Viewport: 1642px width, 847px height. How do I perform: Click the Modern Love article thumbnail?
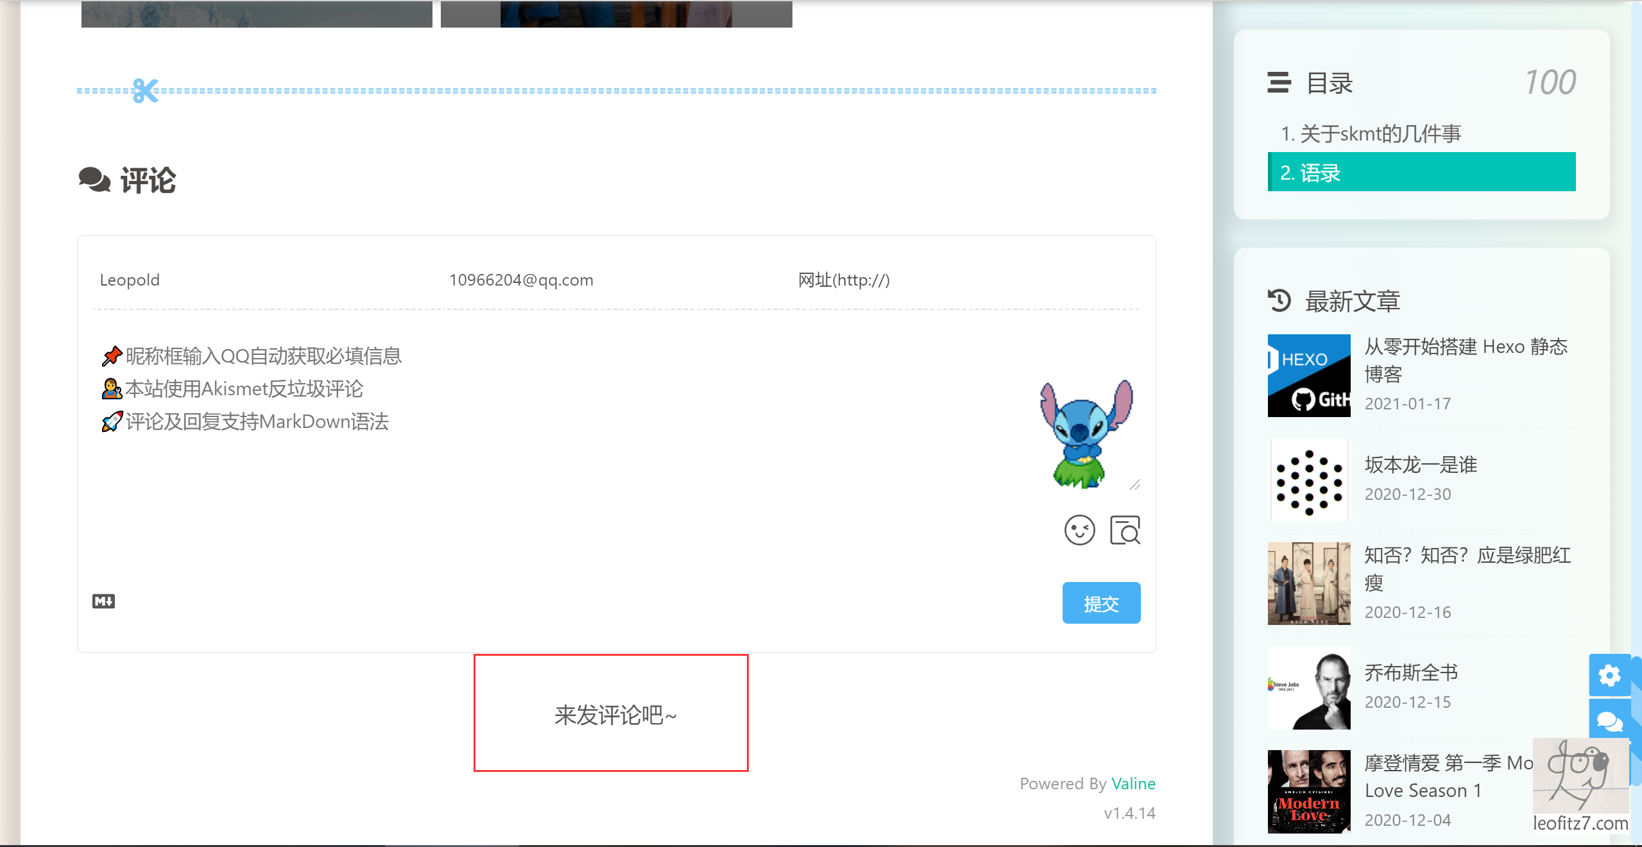point(1308,791)
